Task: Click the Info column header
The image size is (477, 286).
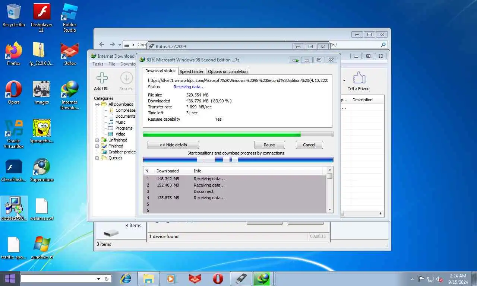Action: (257, 171)
